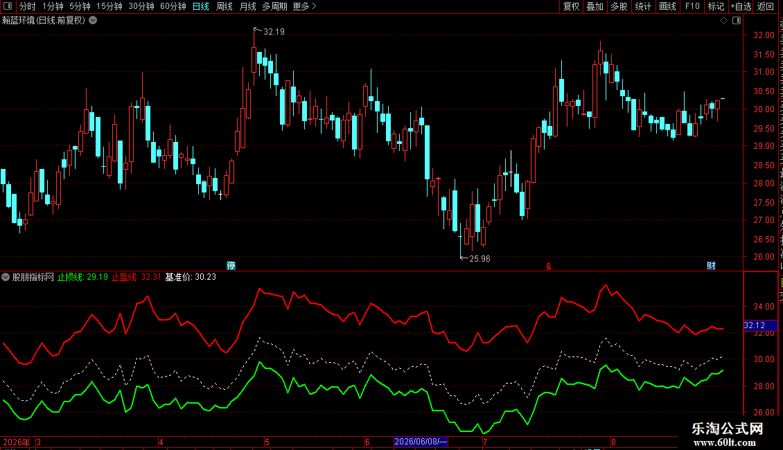The width and height of the screenshot is (783, 450).
Task: Click the red S marker on the chart
Action: point(548,267)
